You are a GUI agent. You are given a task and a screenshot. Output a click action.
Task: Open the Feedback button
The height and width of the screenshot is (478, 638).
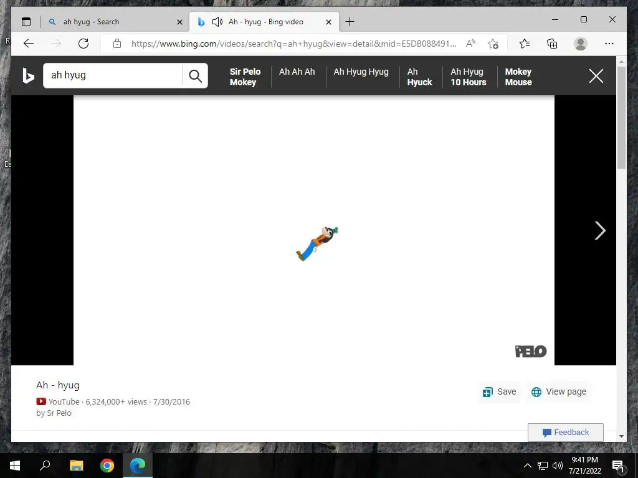(566, 433)
